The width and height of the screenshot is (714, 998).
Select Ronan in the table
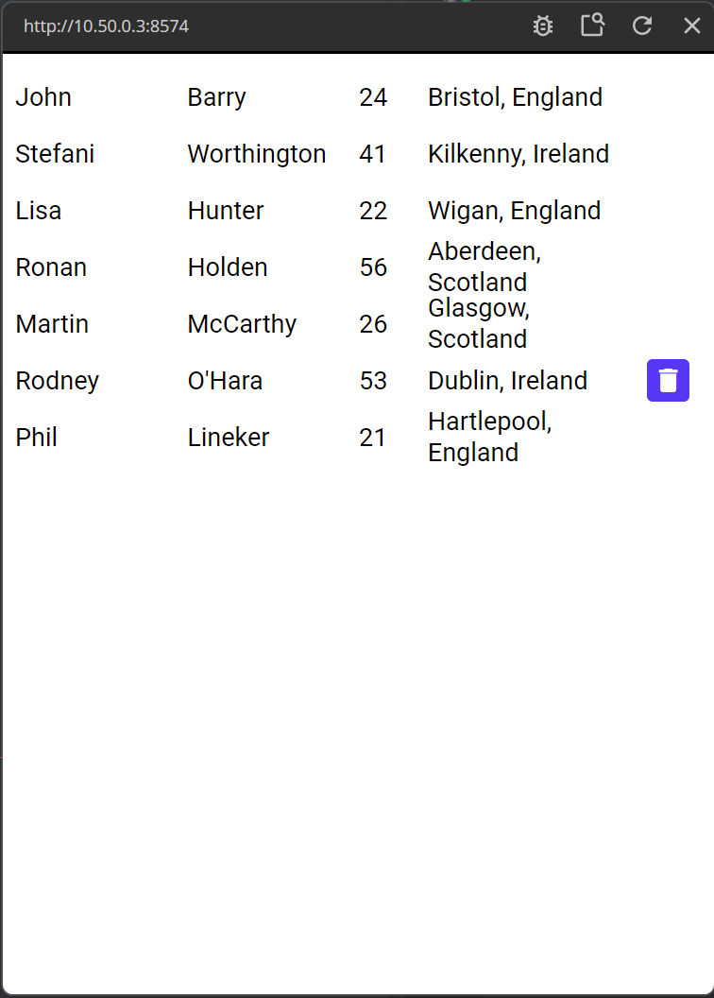51,267
